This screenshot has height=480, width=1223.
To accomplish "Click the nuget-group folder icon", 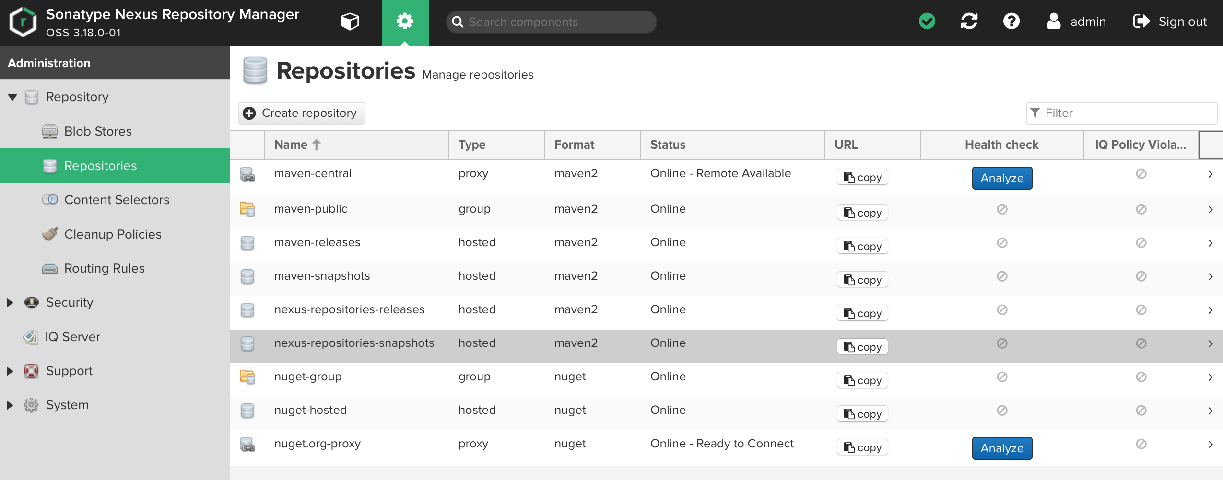I will (247, 377).
